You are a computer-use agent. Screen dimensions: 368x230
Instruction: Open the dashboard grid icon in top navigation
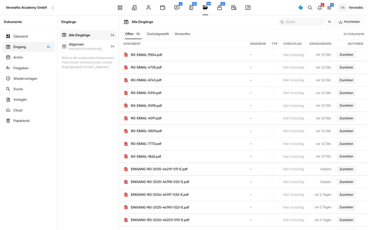[120, 8]
